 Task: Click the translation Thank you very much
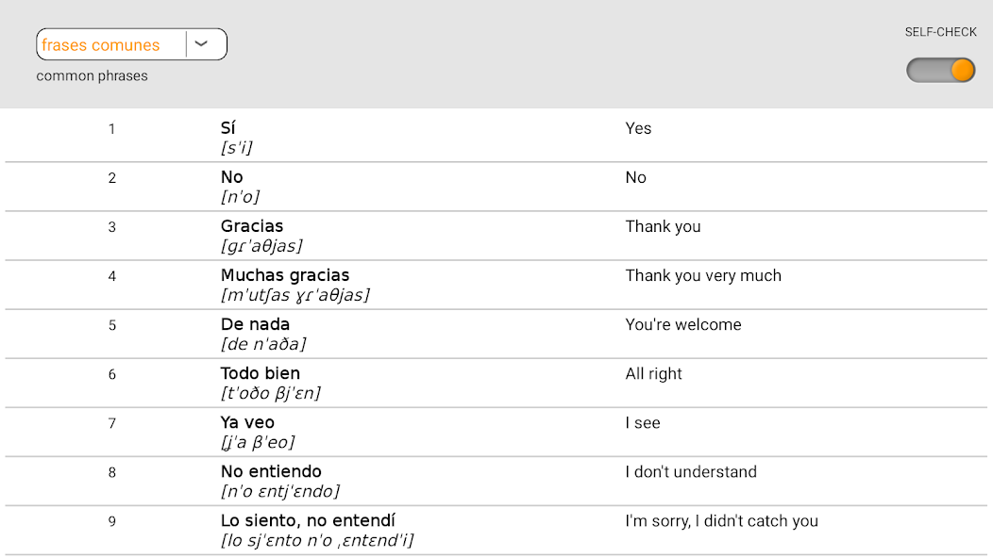tap(703, 276)
